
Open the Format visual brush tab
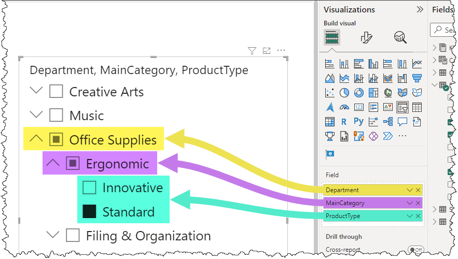366,37
